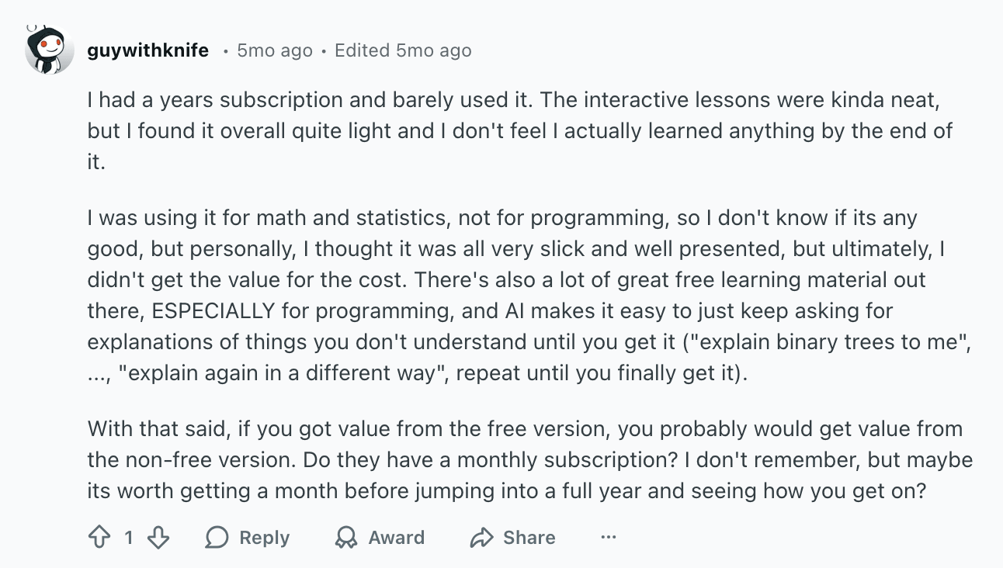Click the Share arrow icon
Screen dimensions: 1003x568
(482, 538)
